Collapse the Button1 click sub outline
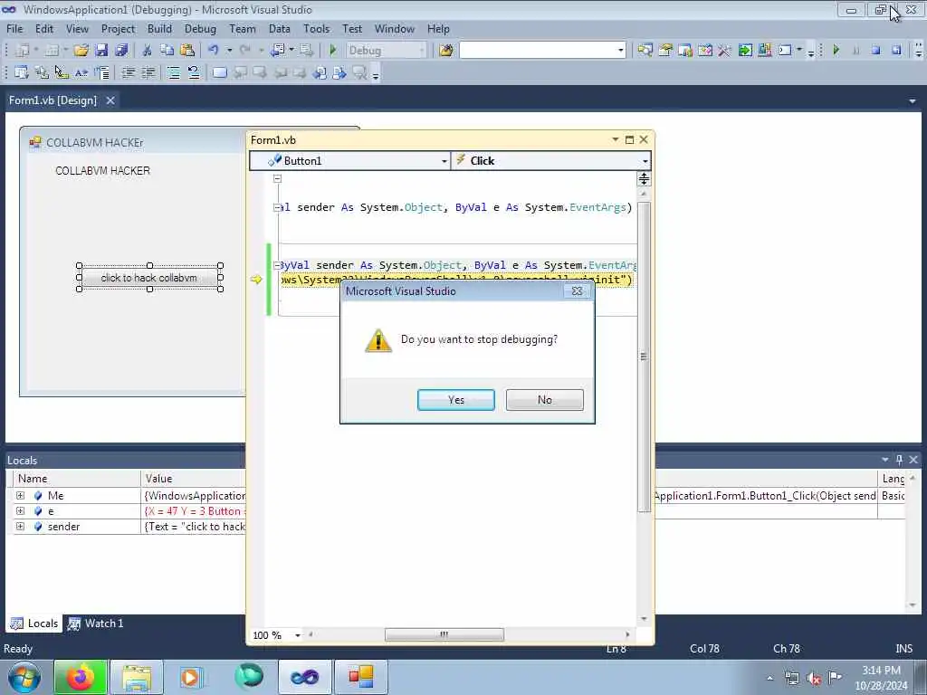The height and width of the screenshot is (695, 927). point(277,265)
